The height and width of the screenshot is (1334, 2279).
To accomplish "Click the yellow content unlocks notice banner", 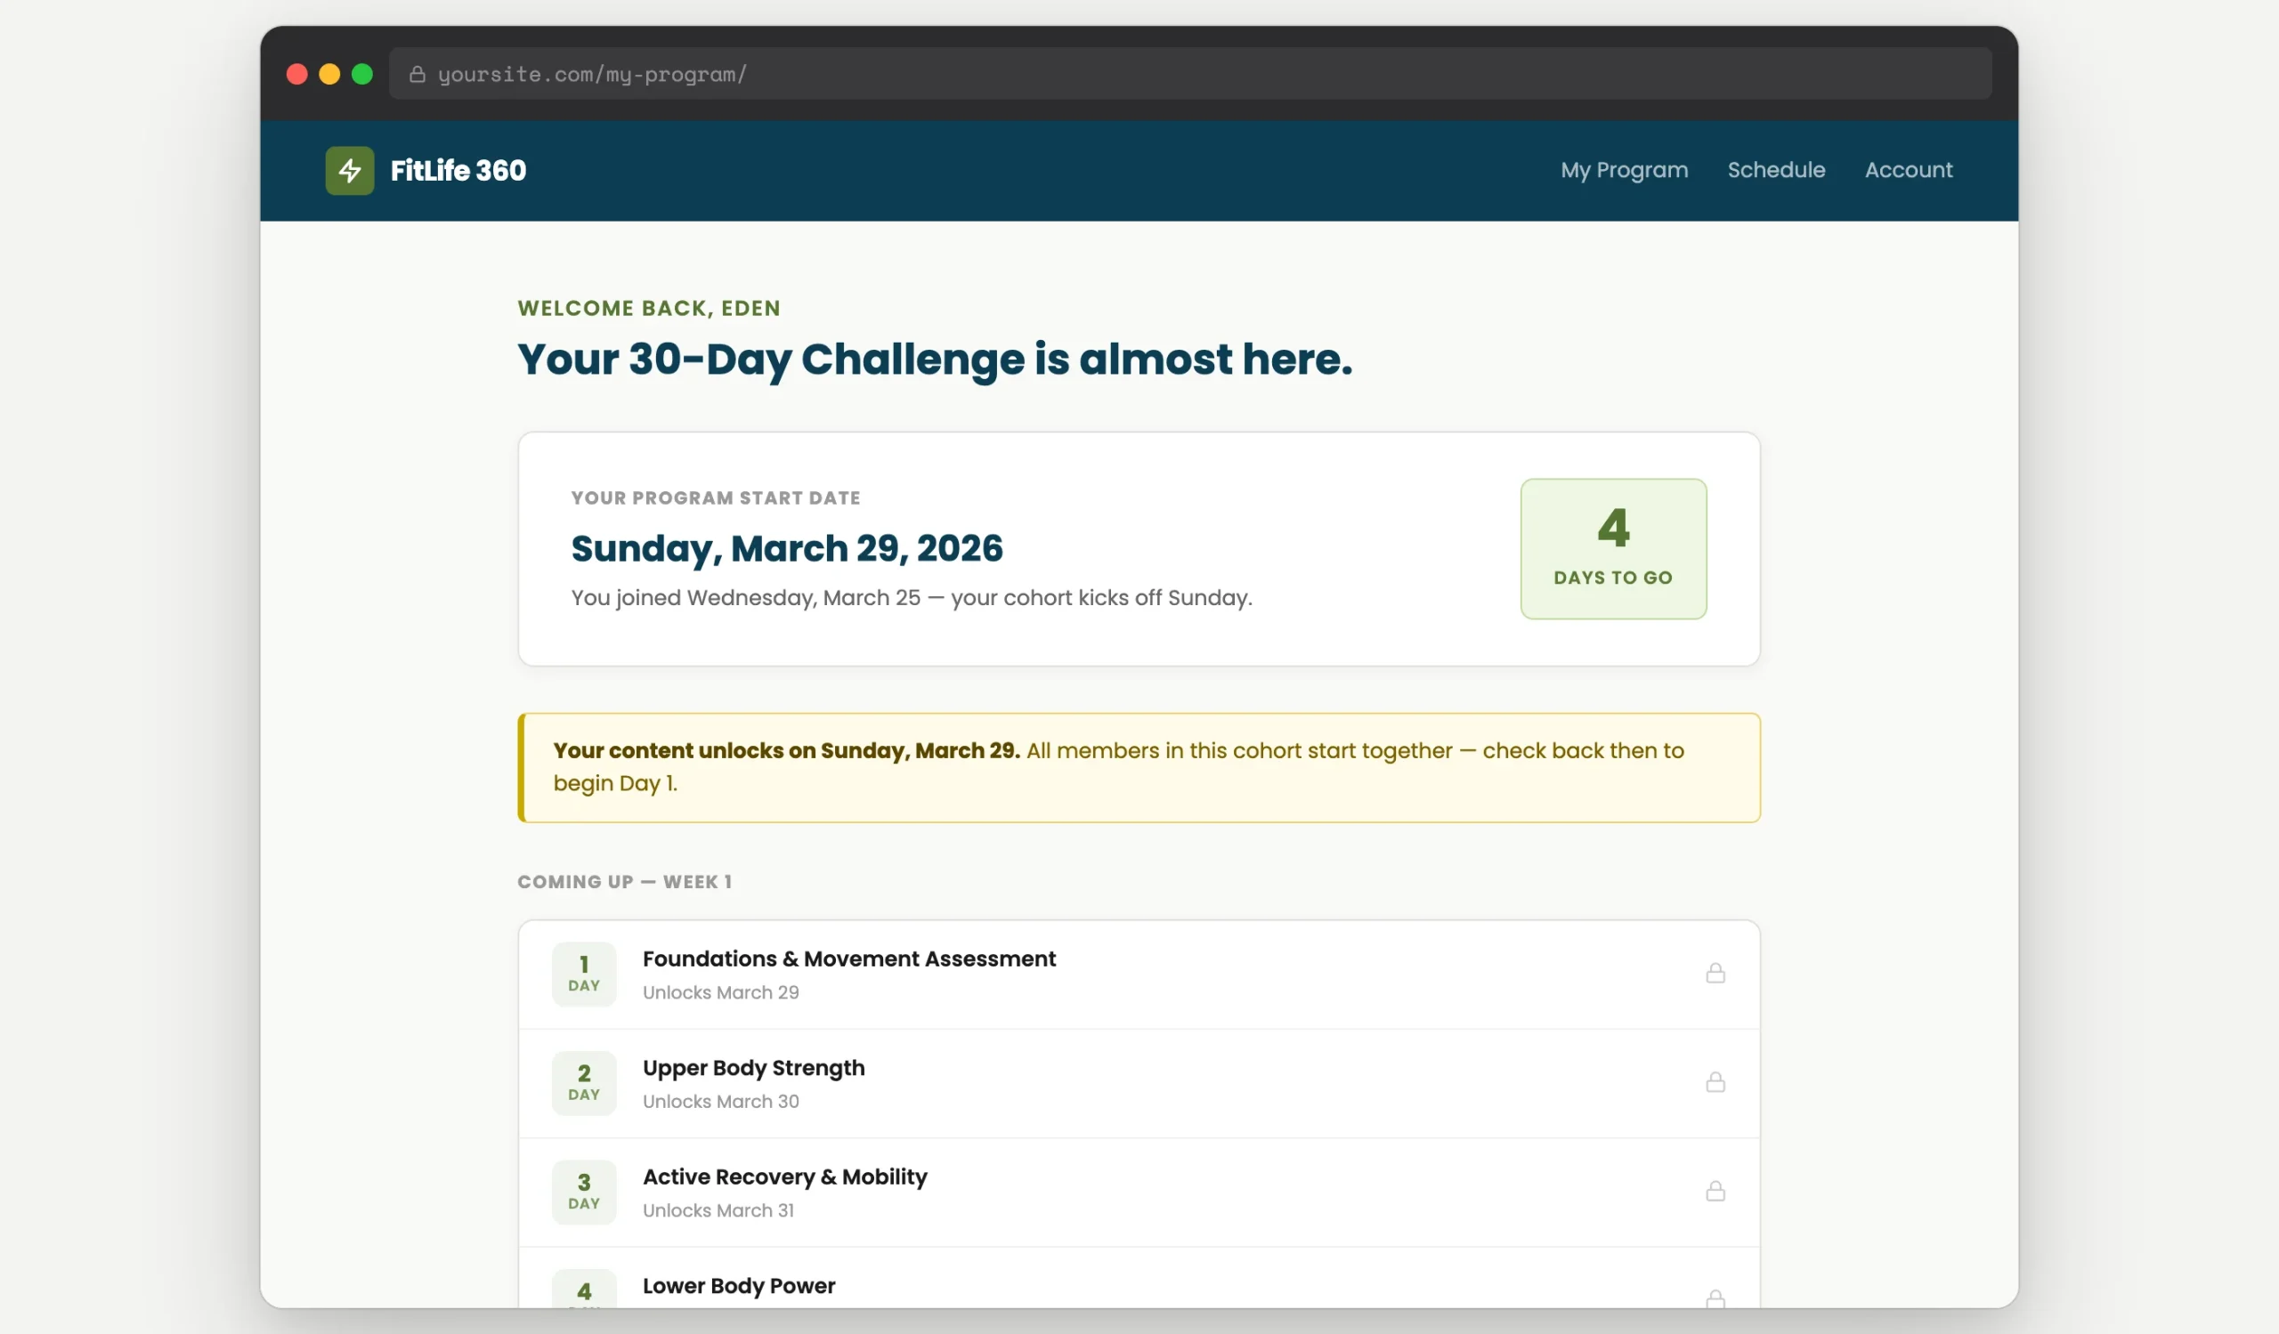I will click(x=1138, y=767).
